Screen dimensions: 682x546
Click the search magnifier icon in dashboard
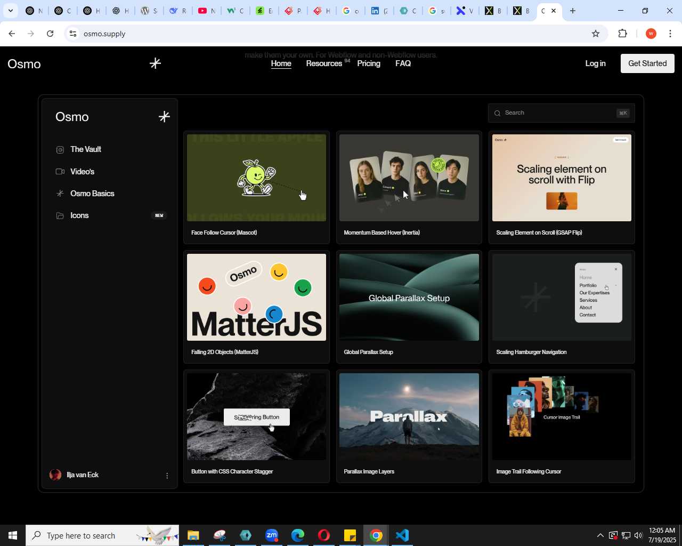497,113
